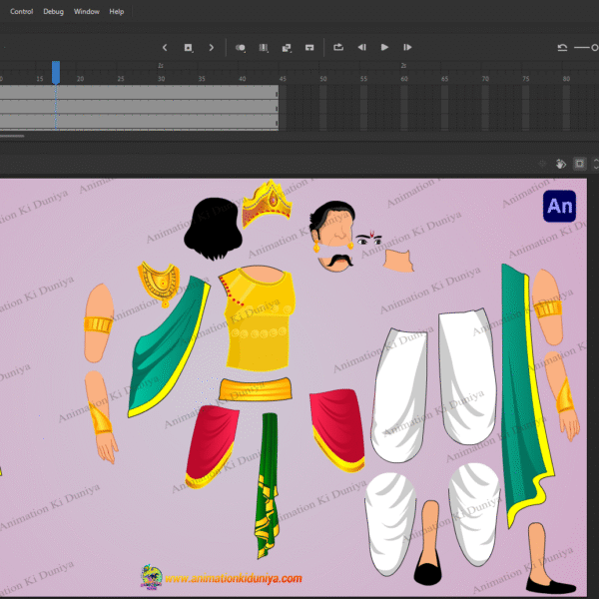Select the golden waist belt
This screenshot has height=599, width=599.
click(x=256, y=389)
